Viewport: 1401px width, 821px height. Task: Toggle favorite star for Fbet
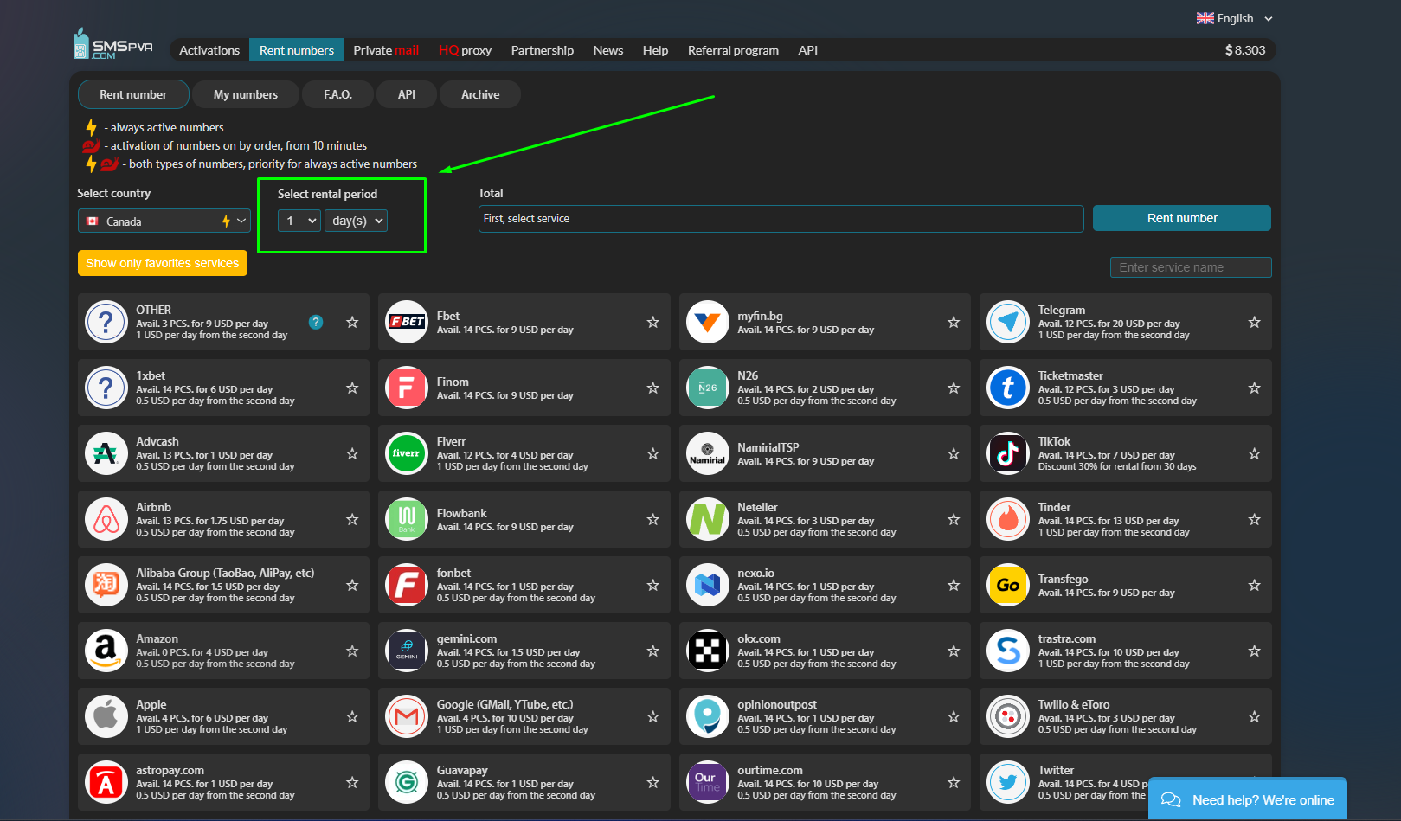653,322
